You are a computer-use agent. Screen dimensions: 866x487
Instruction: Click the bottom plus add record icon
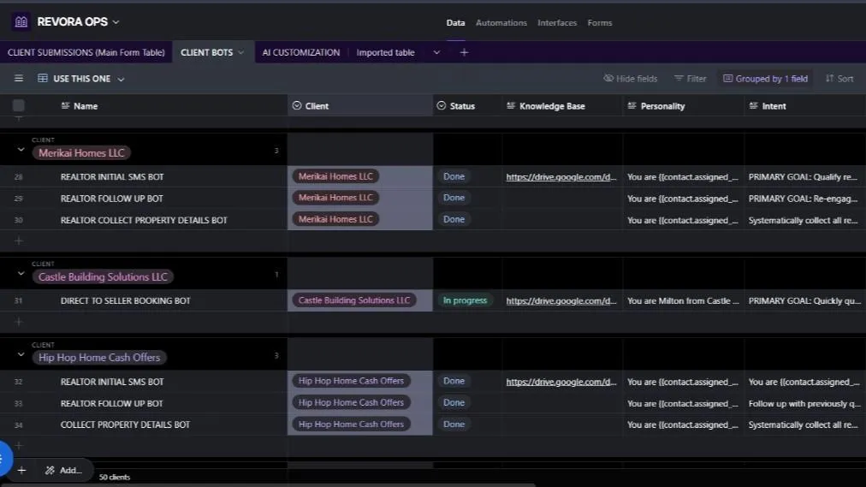pos(21,470)
